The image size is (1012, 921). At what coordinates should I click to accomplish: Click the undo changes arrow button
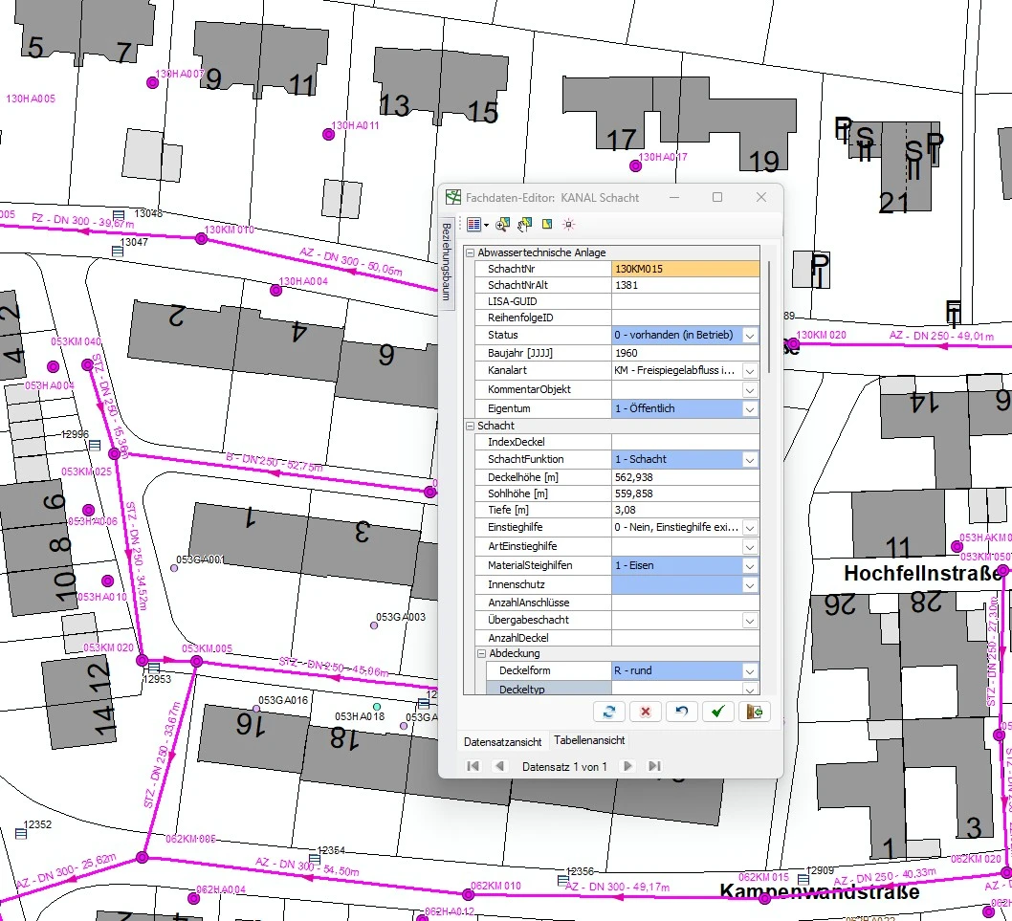[681, 712]
